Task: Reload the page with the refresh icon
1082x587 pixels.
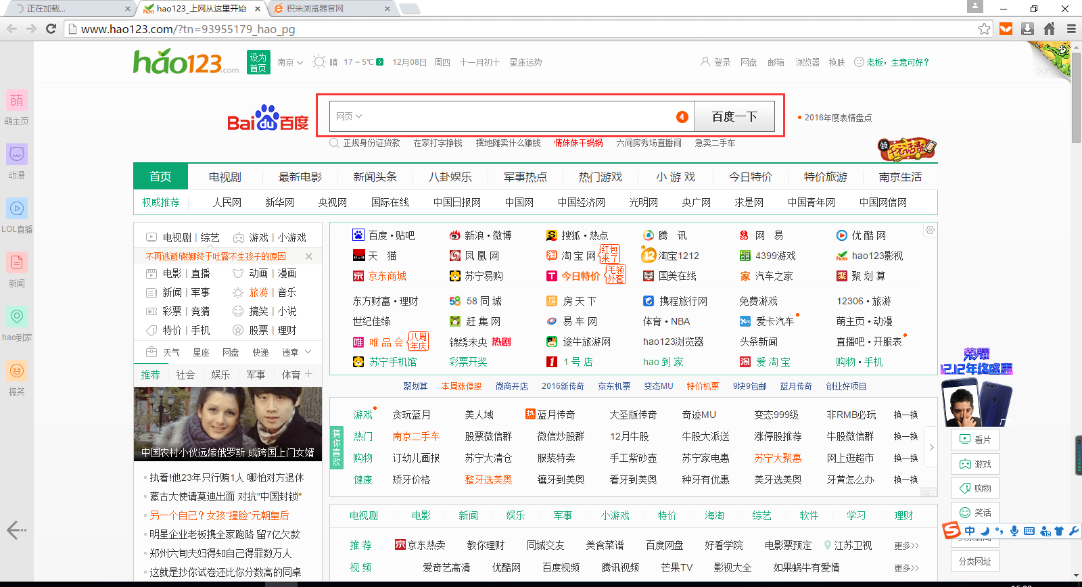Action: coord(51,28)
